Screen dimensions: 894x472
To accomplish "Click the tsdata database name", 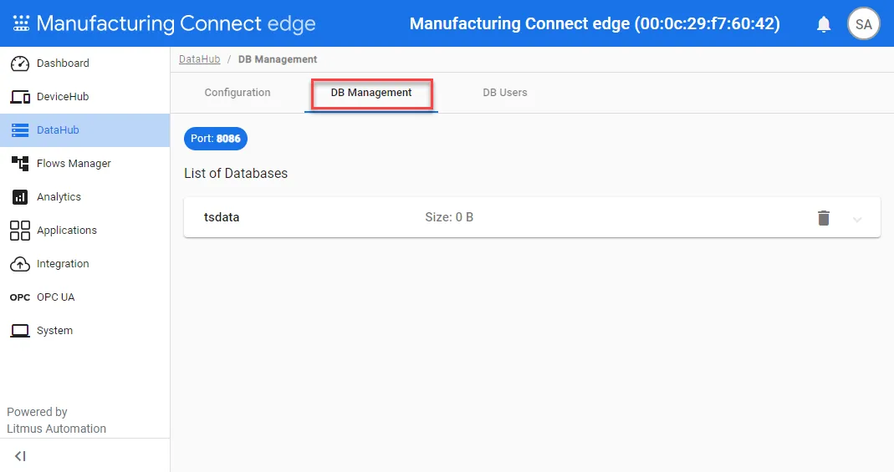I will pos(222,217).
